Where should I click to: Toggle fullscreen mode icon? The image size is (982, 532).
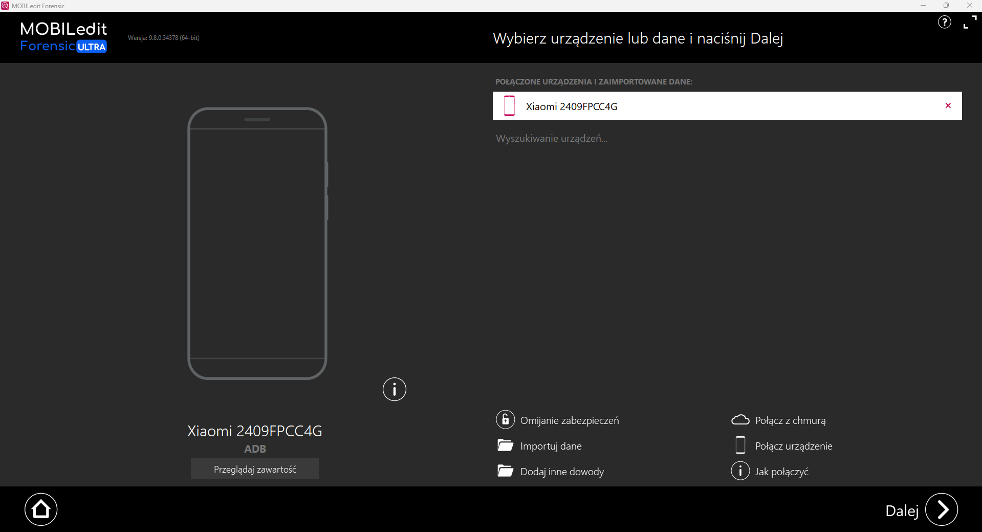970,22
